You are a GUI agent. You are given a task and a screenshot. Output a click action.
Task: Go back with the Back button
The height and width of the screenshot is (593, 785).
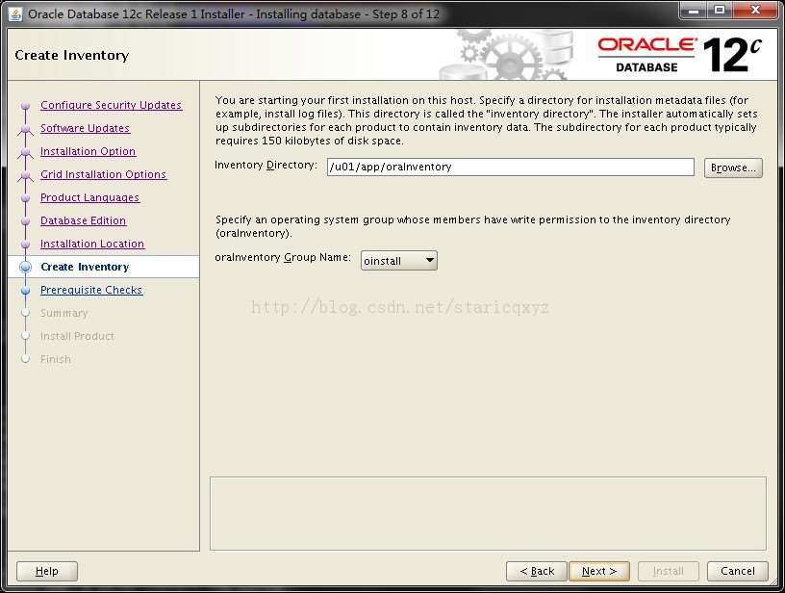tap(537, 571)
